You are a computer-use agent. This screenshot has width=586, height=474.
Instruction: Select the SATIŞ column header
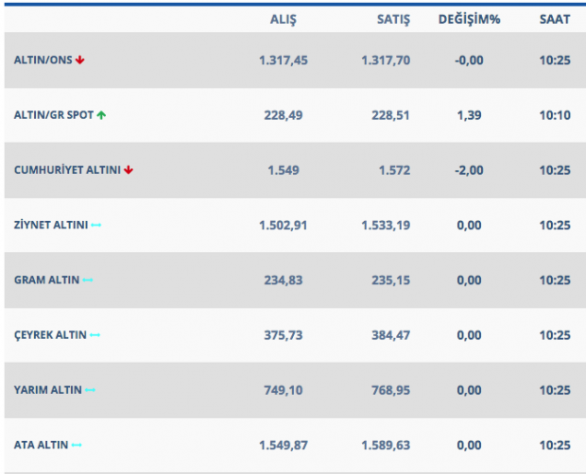pyautogui.click(x=386, y=19)
